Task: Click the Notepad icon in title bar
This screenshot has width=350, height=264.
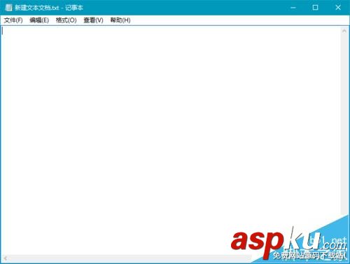Action: pos(8,8)
